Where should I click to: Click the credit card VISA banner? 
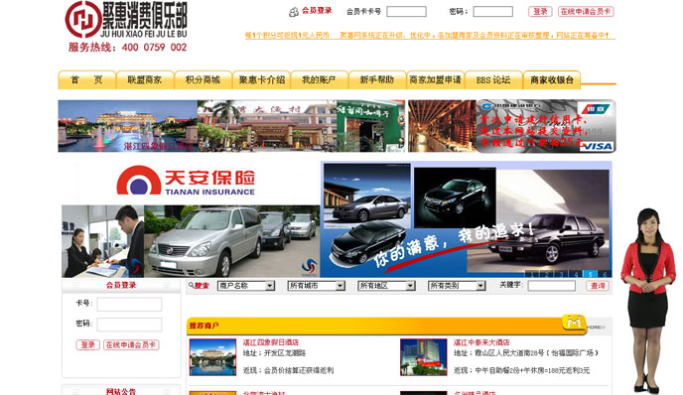(547, 126)
